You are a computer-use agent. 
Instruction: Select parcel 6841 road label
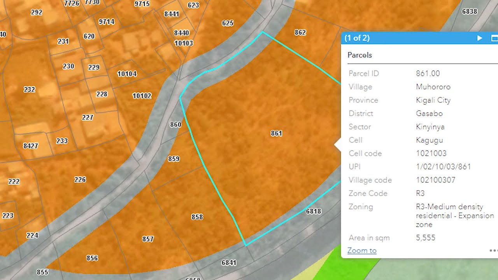[229, 263]
